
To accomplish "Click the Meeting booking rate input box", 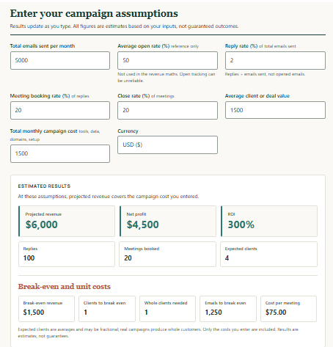I will pos(60,111).
